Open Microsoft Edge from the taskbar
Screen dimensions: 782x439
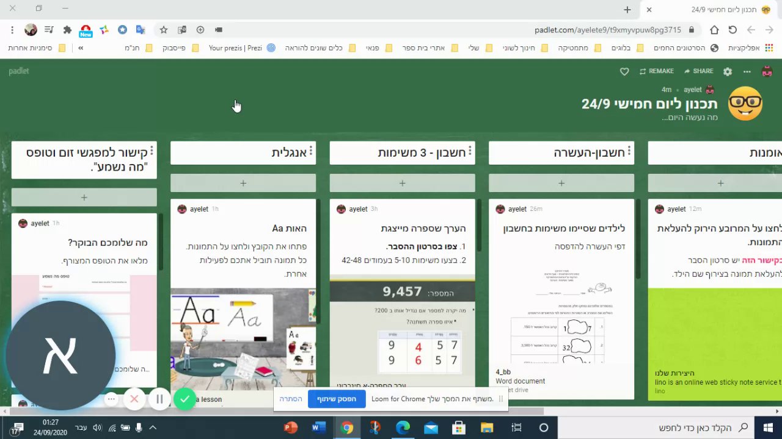[403, 427]
